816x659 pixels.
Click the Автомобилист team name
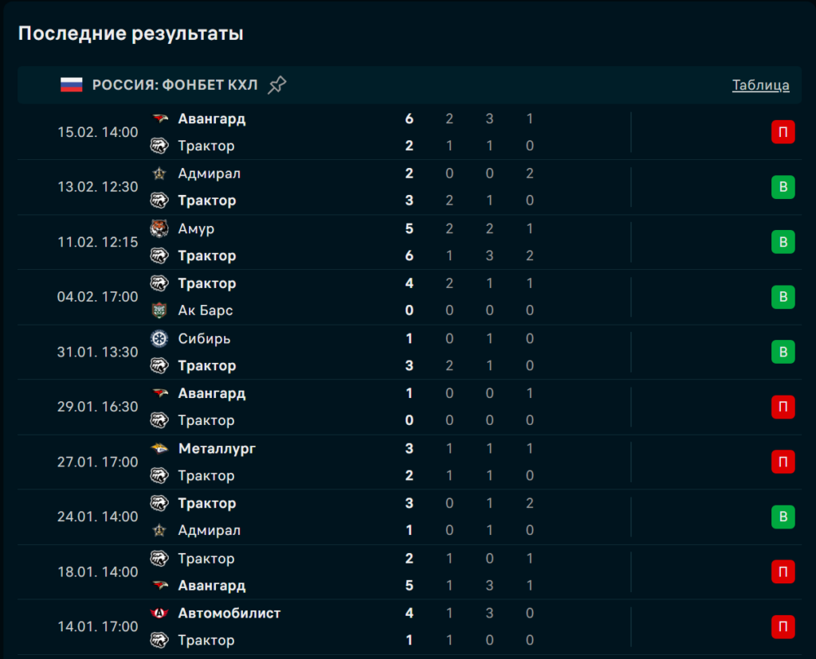229,614
